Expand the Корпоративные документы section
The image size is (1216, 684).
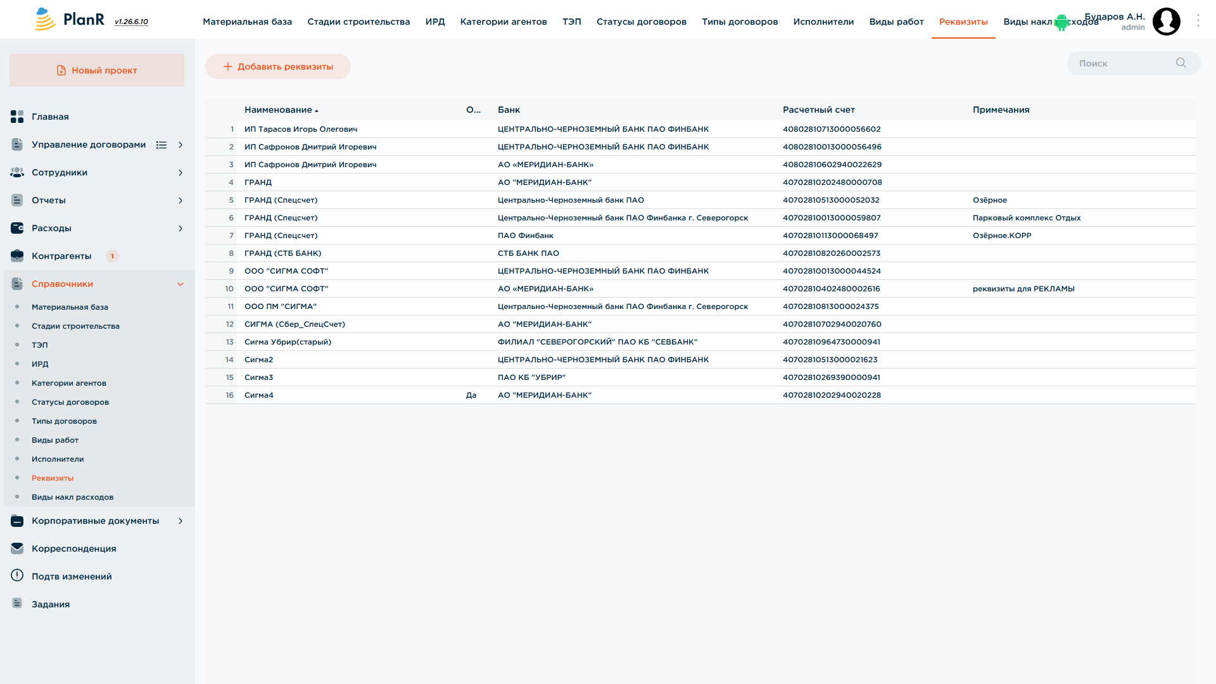(x=180, y=521)
